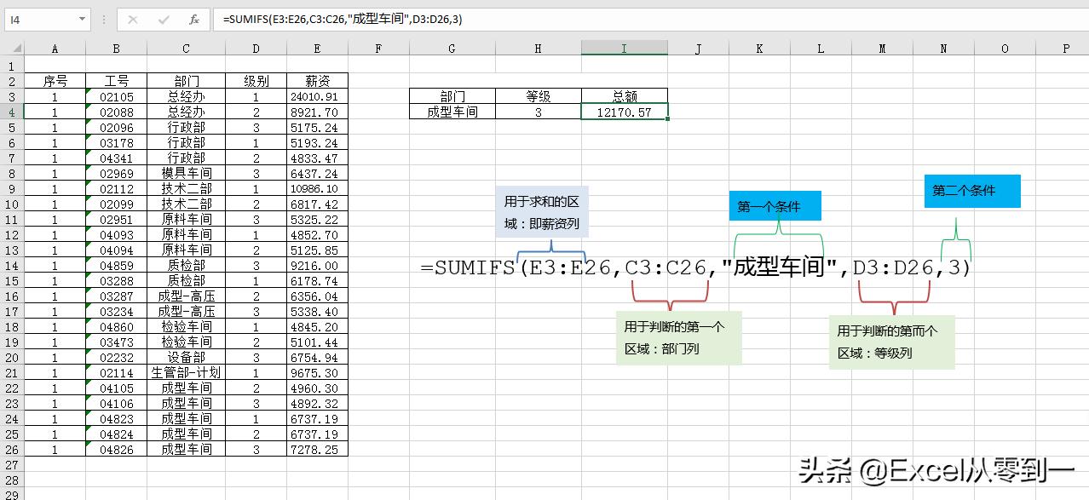Viewport: 1089px width, 500px height.
Task: Click the blue 第一个条件 label box
Action: [x=775, y=205]
